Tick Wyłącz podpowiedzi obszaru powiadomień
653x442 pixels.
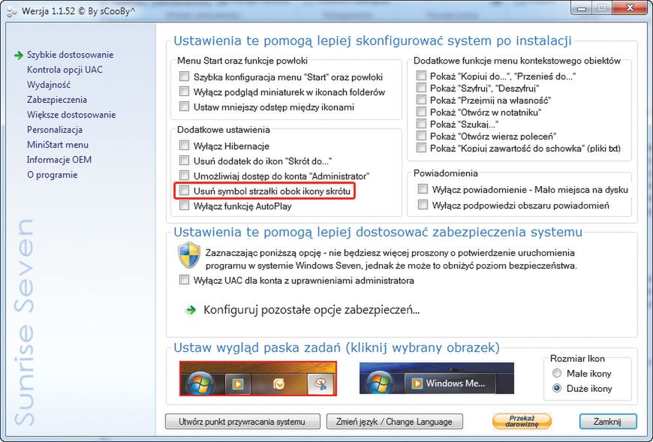[x=423, y=205]
